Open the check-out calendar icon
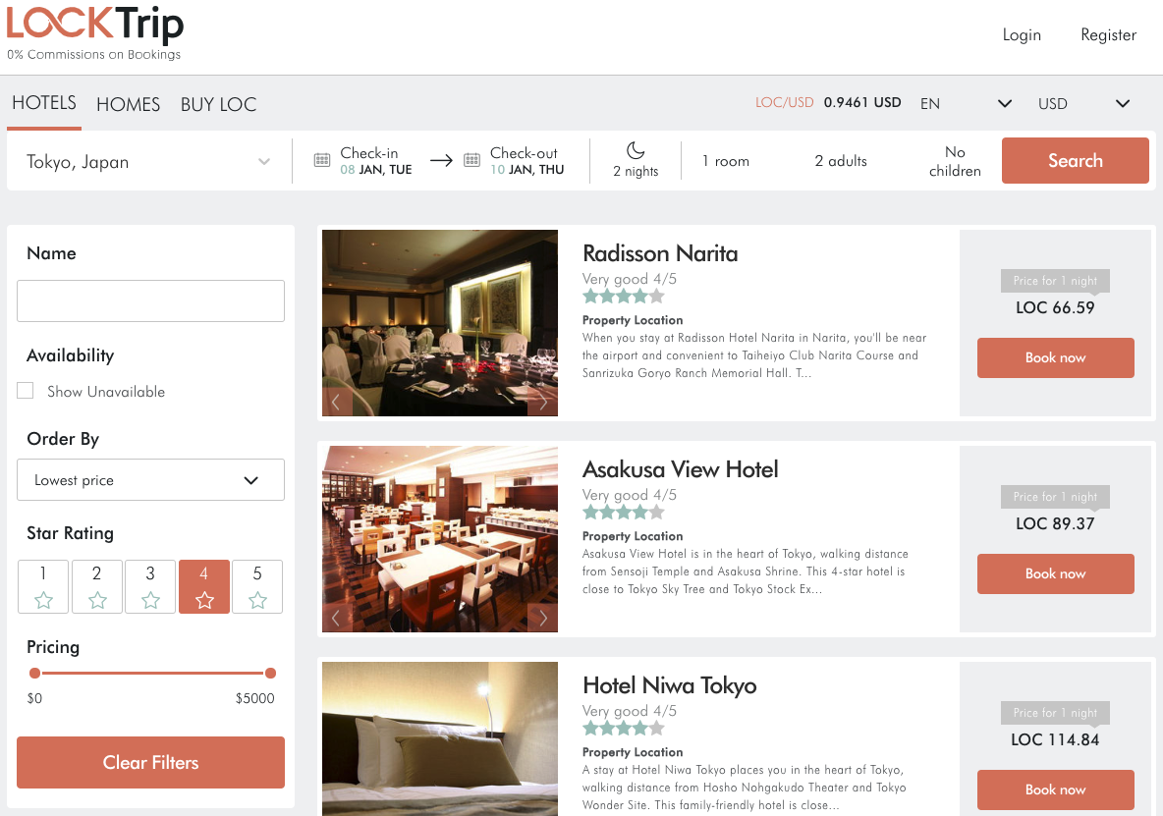The image size is (1163, 816). coord(471,160)
